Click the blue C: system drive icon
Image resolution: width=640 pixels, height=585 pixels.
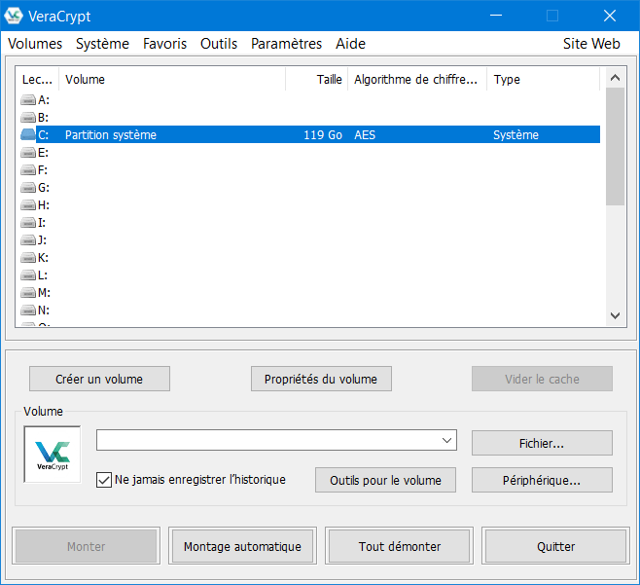tap(28, 134)
